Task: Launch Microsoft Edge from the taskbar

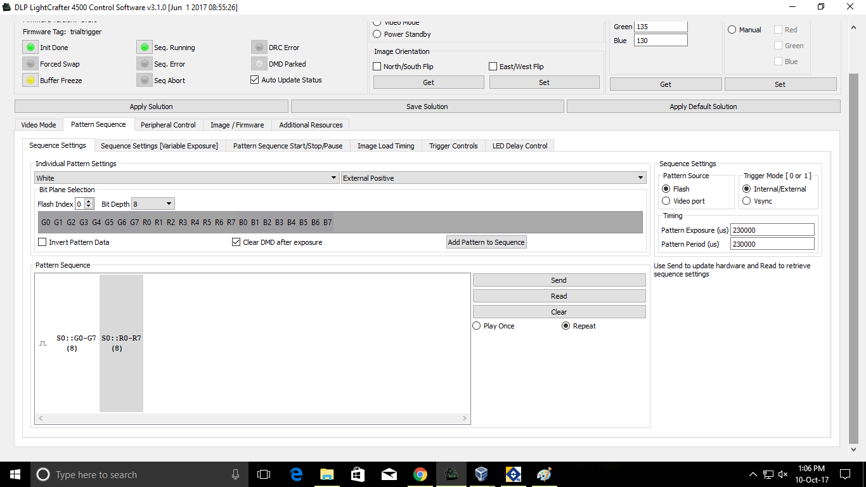Action: (296, 474)
